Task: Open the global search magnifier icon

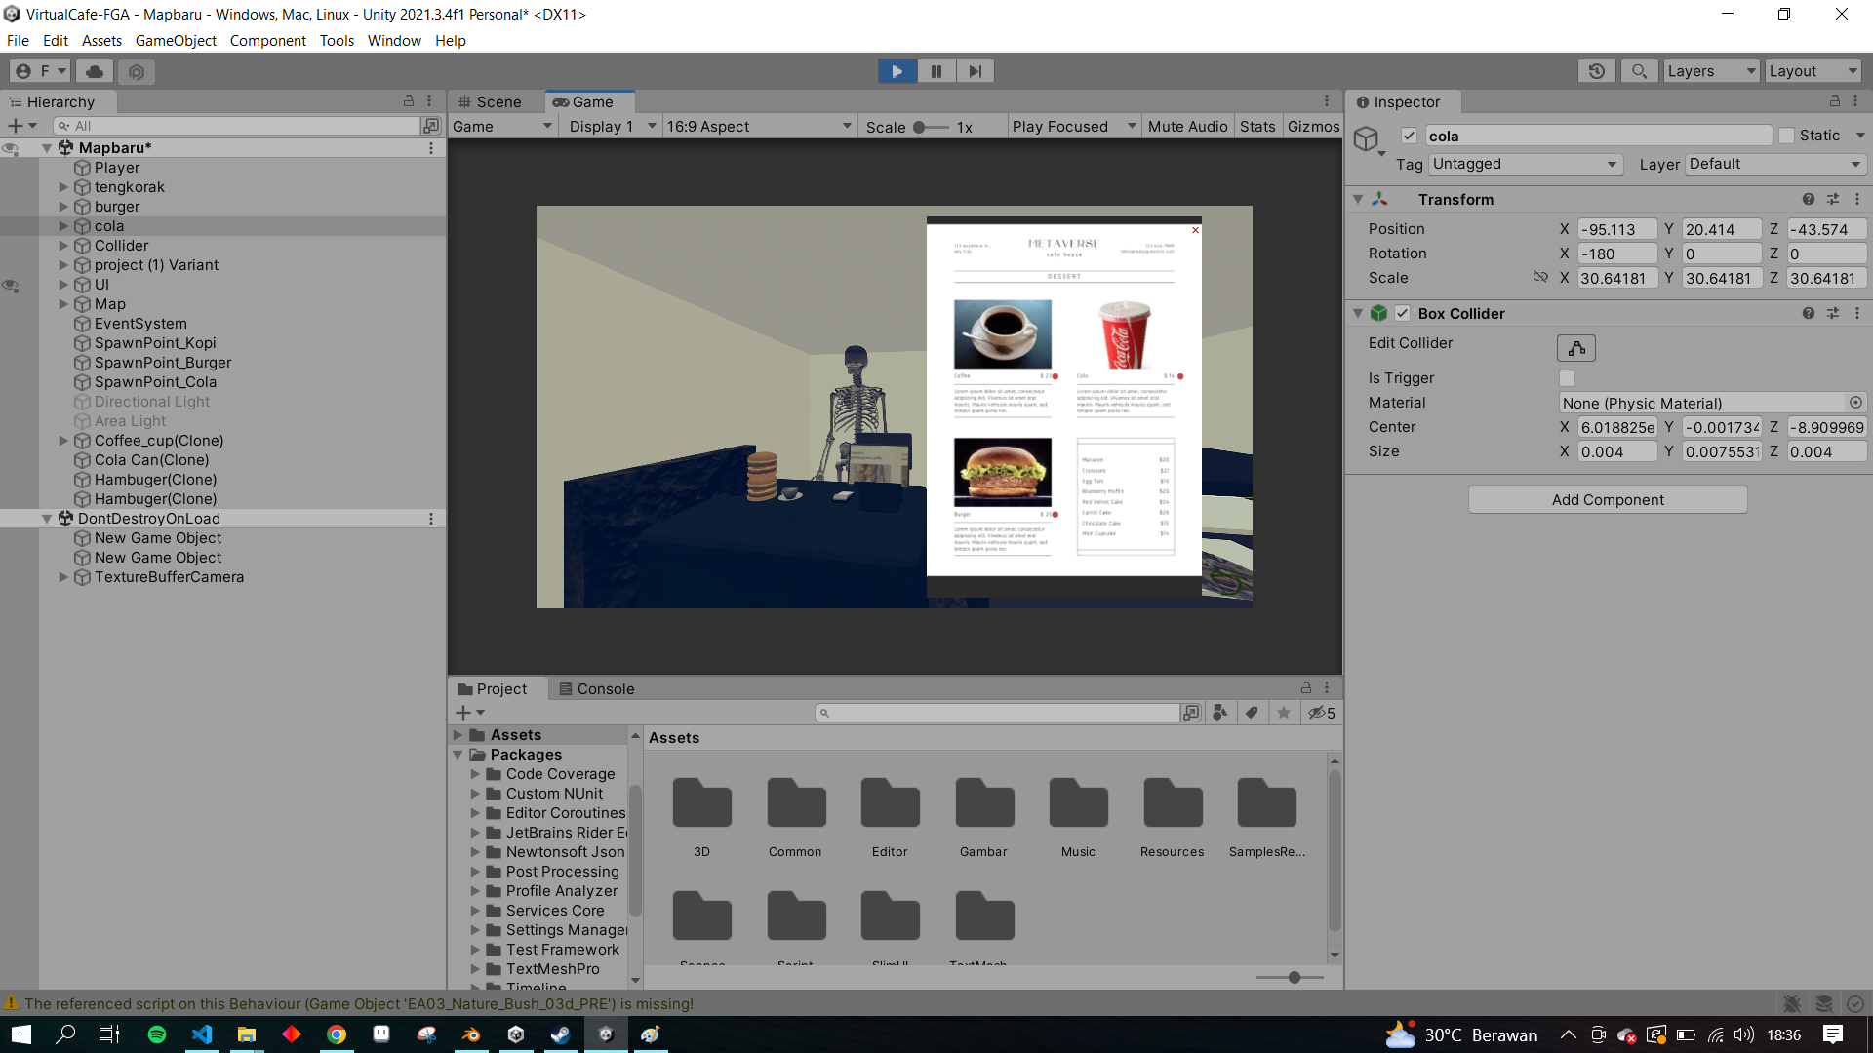Action: pos(1639,71)
